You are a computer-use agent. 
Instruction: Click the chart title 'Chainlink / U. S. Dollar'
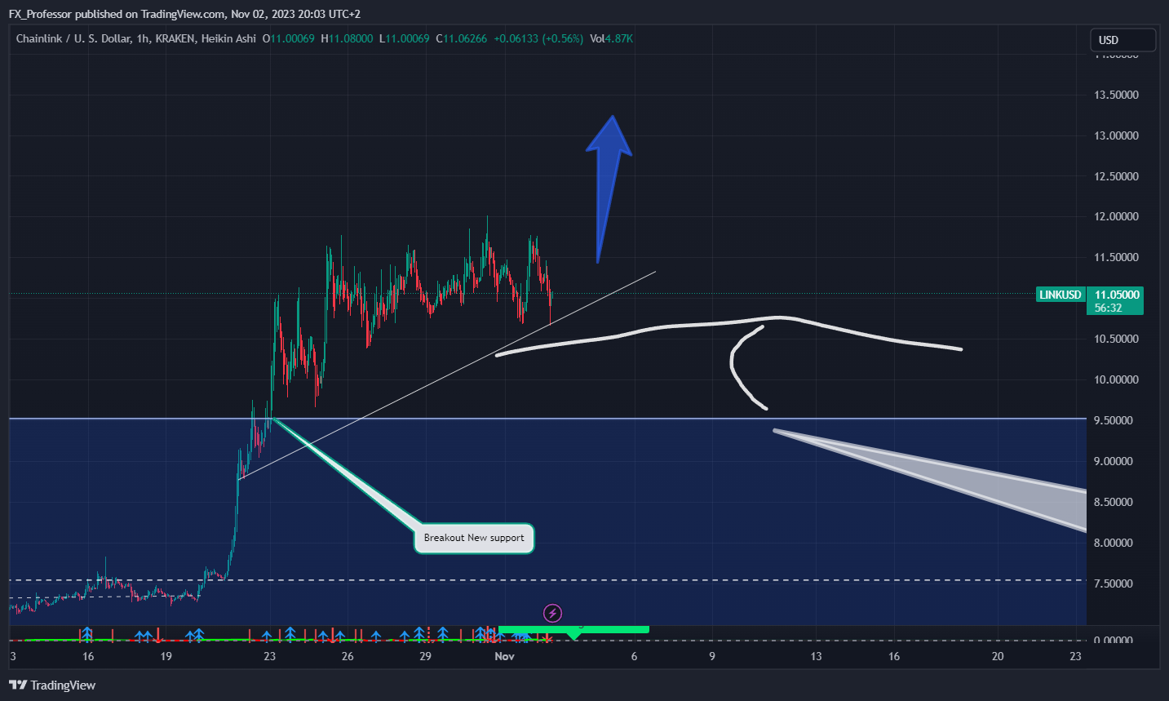[x=73, y=38]
